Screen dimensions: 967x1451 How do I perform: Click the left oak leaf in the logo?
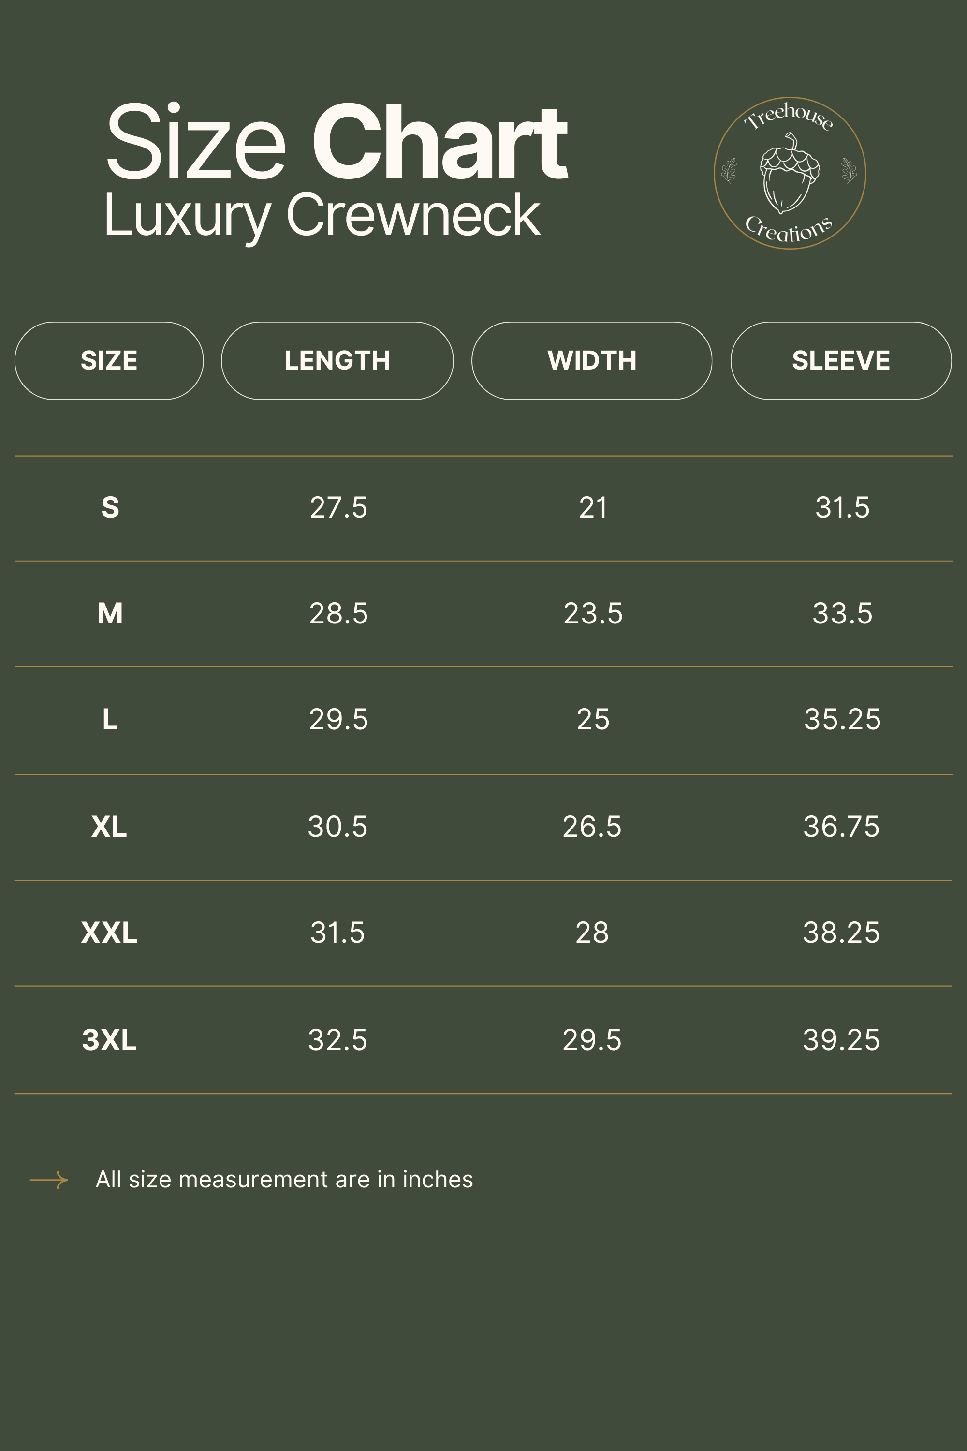click(730, 171)
